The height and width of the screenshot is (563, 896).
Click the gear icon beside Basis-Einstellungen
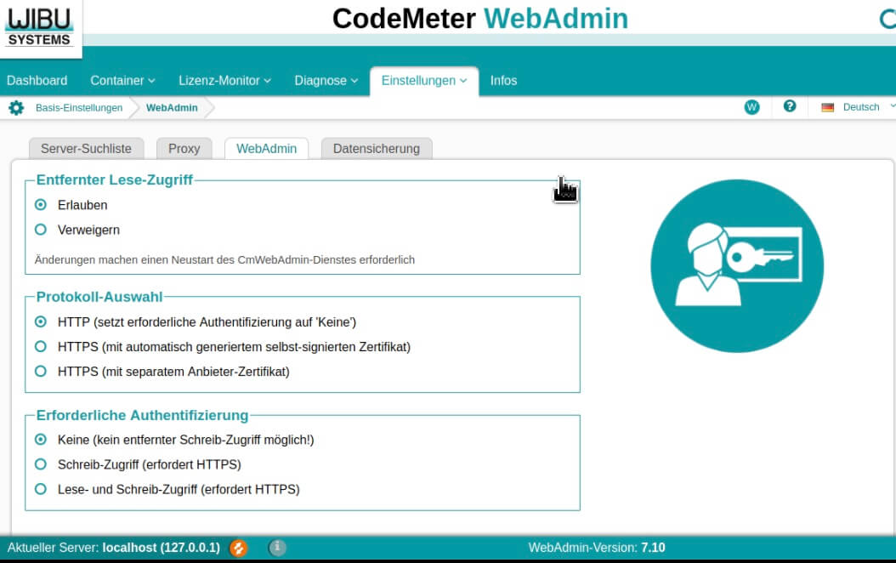point(16,107)
